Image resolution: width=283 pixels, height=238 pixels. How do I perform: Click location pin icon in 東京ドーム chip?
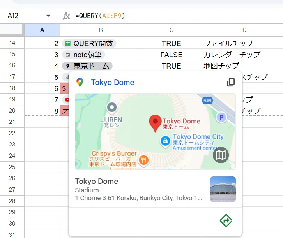pyautogui.click(x=68, y=66)
